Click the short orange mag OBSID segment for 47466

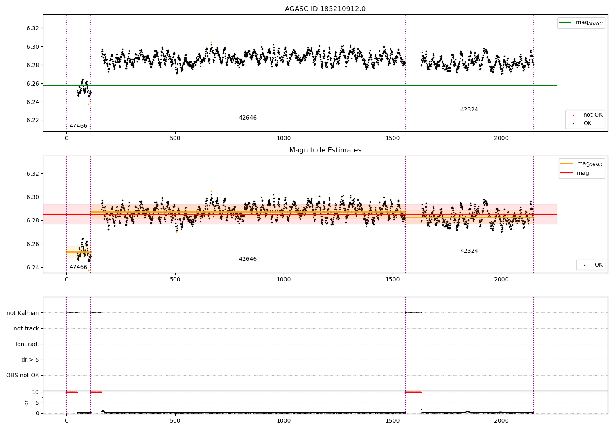pos(79,252)
